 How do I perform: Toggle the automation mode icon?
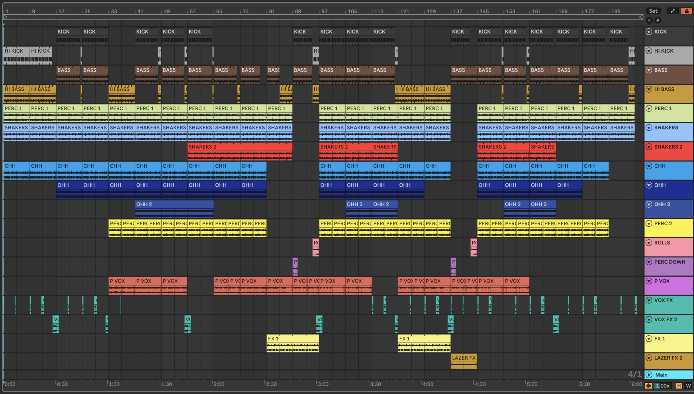673,11
